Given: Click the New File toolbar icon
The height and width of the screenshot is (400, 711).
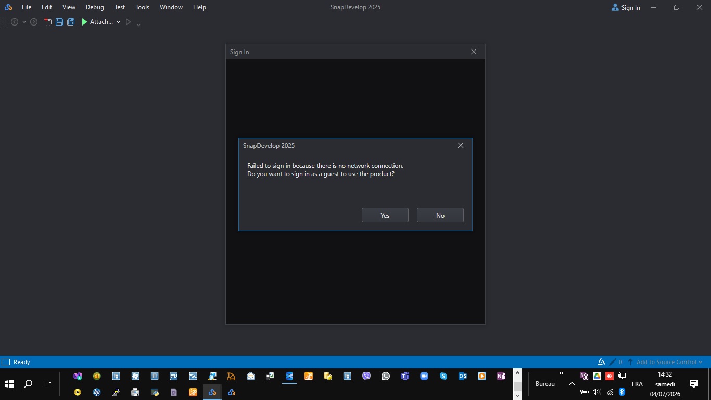Looking at the screenshot, I should pos(48,22).
